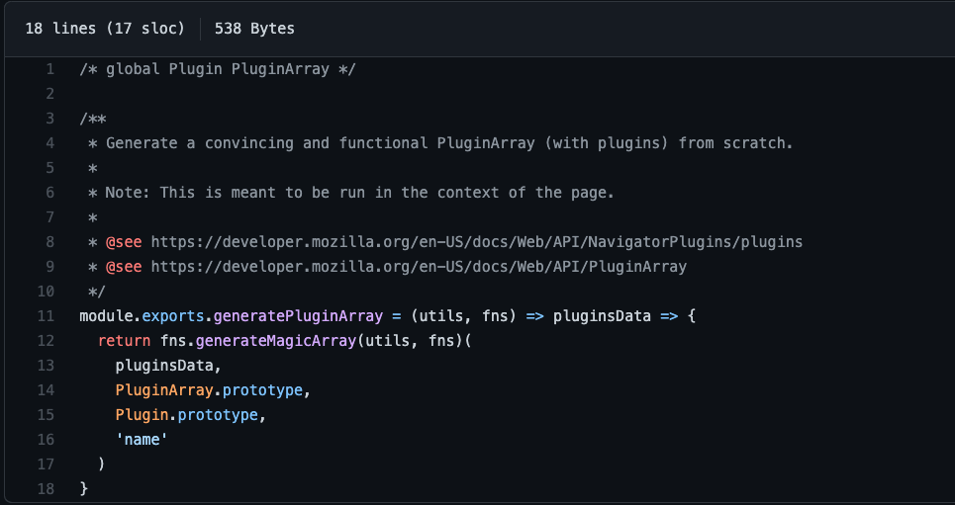Select line number 14
This screenshot has height=505, width=955.
click(46, 390)
